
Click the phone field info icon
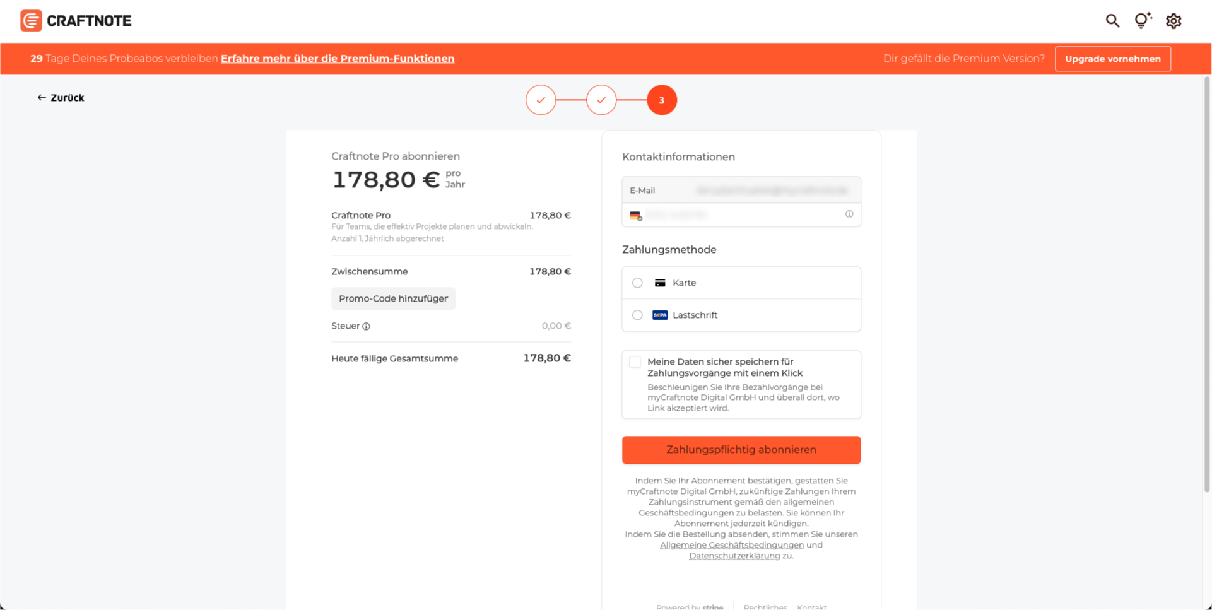click(x=849, y=214)
